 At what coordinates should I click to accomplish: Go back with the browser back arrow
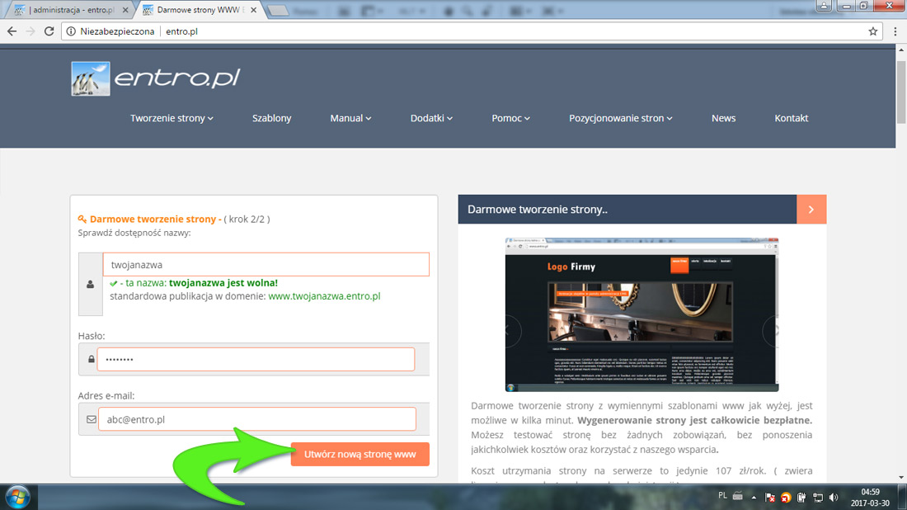(12, 31)
